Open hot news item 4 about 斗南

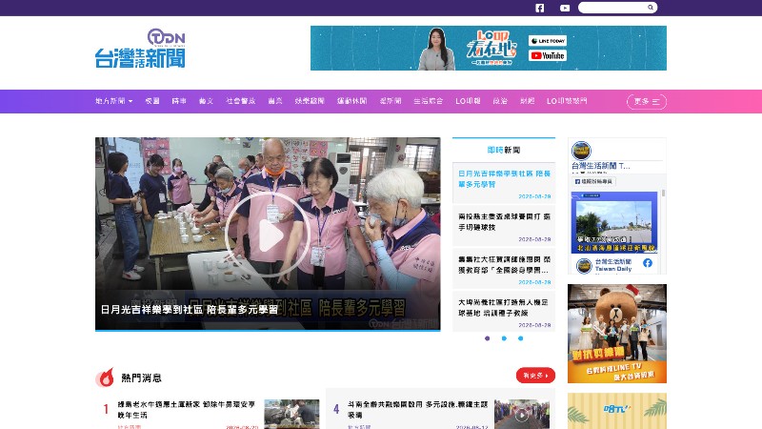click(x=417, y=410)
